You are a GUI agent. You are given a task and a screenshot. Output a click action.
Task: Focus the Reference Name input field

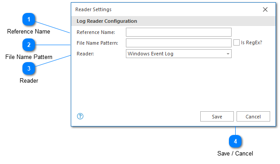179,32
